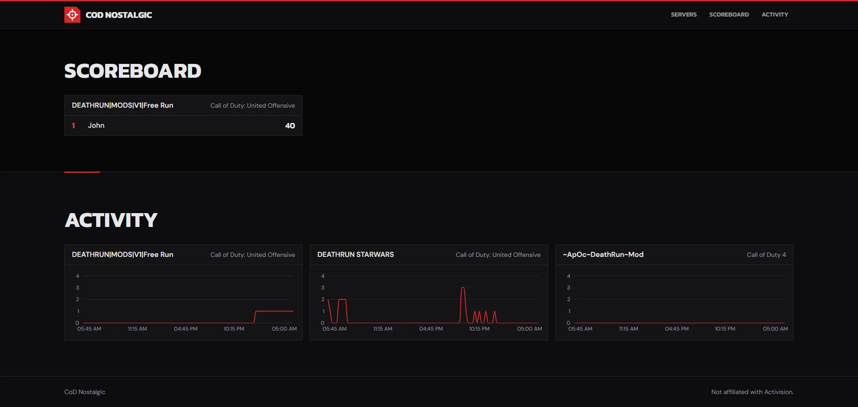Viewport: 858px width, 407px height.
Task: Click the scoreboard card's Call of Duty: United Offensive label
Action: [252, 105]
